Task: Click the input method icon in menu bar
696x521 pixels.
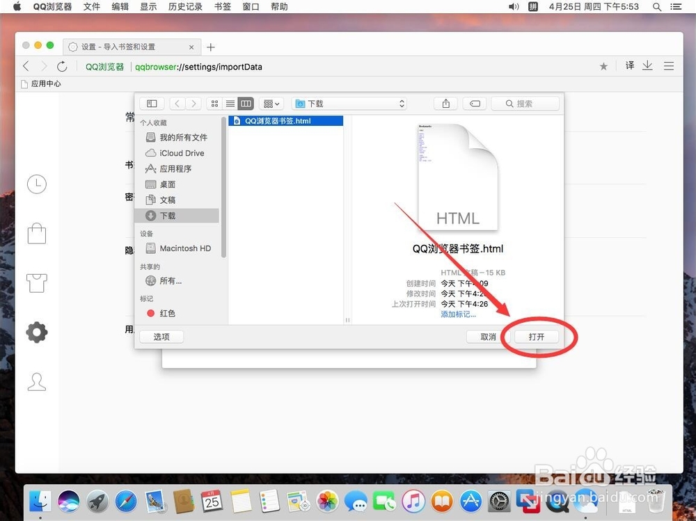Action: click(x=533, y=7)
